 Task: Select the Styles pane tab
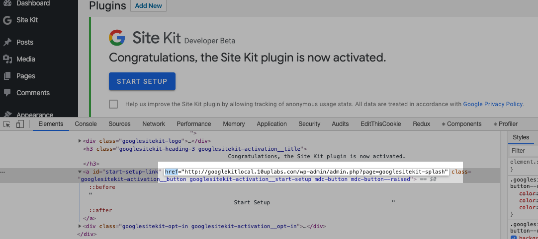[521, 137]
